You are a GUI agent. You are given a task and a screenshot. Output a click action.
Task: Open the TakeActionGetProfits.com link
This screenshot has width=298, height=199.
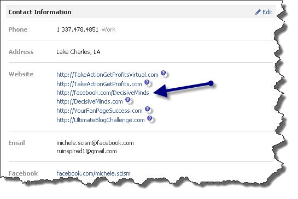pyautogui.click(x=99, y=84)
